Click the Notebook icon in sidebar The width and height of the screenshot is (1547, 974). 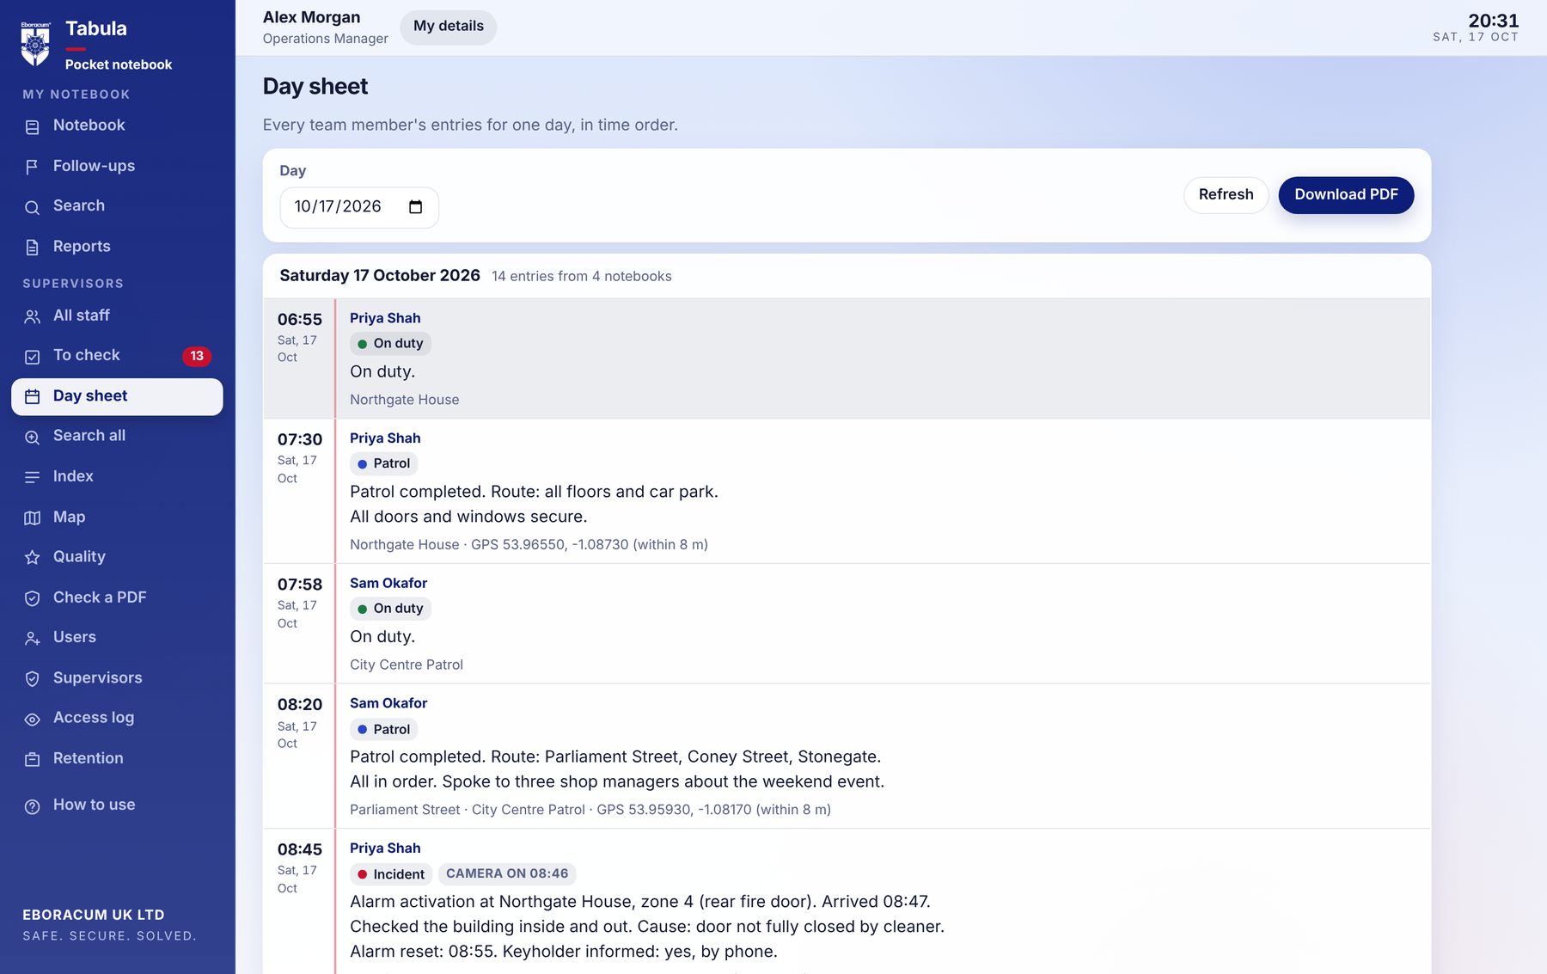pos(33,126)
